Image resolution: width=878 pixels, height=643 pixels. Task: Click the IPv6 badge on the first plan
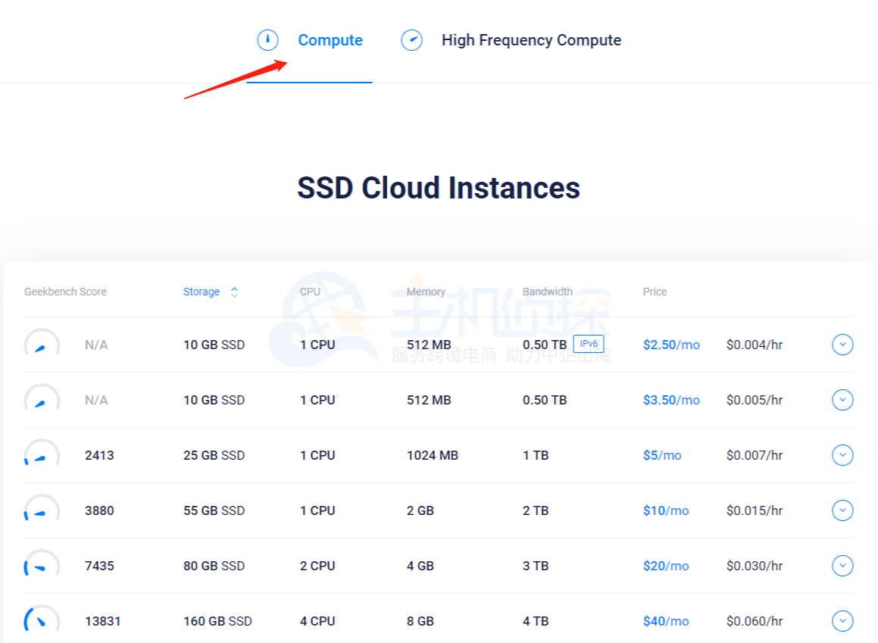[588, 343]
